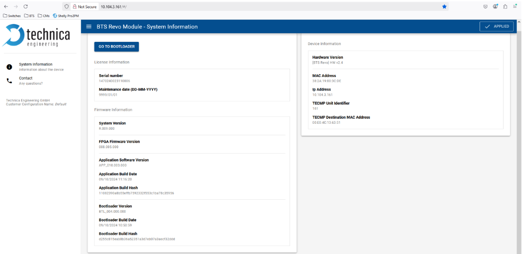Click the bookmark star in address bar
522x254 pixels.
click(x=444, y=6)
